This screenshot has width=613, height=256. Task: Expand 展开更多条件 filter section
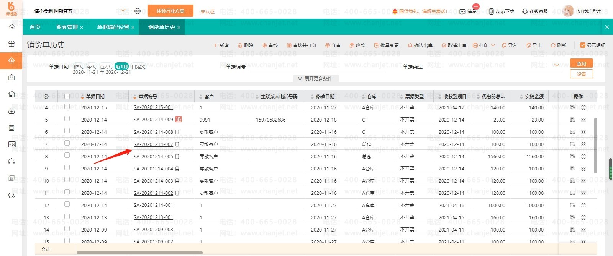315,78
